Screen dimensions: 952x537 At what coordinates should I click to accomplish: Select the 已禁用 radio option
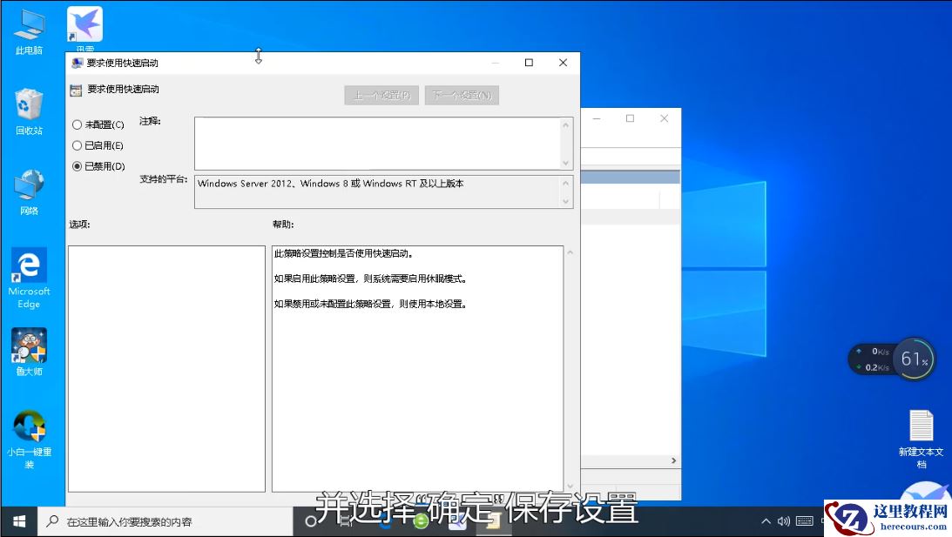(78, 166)
